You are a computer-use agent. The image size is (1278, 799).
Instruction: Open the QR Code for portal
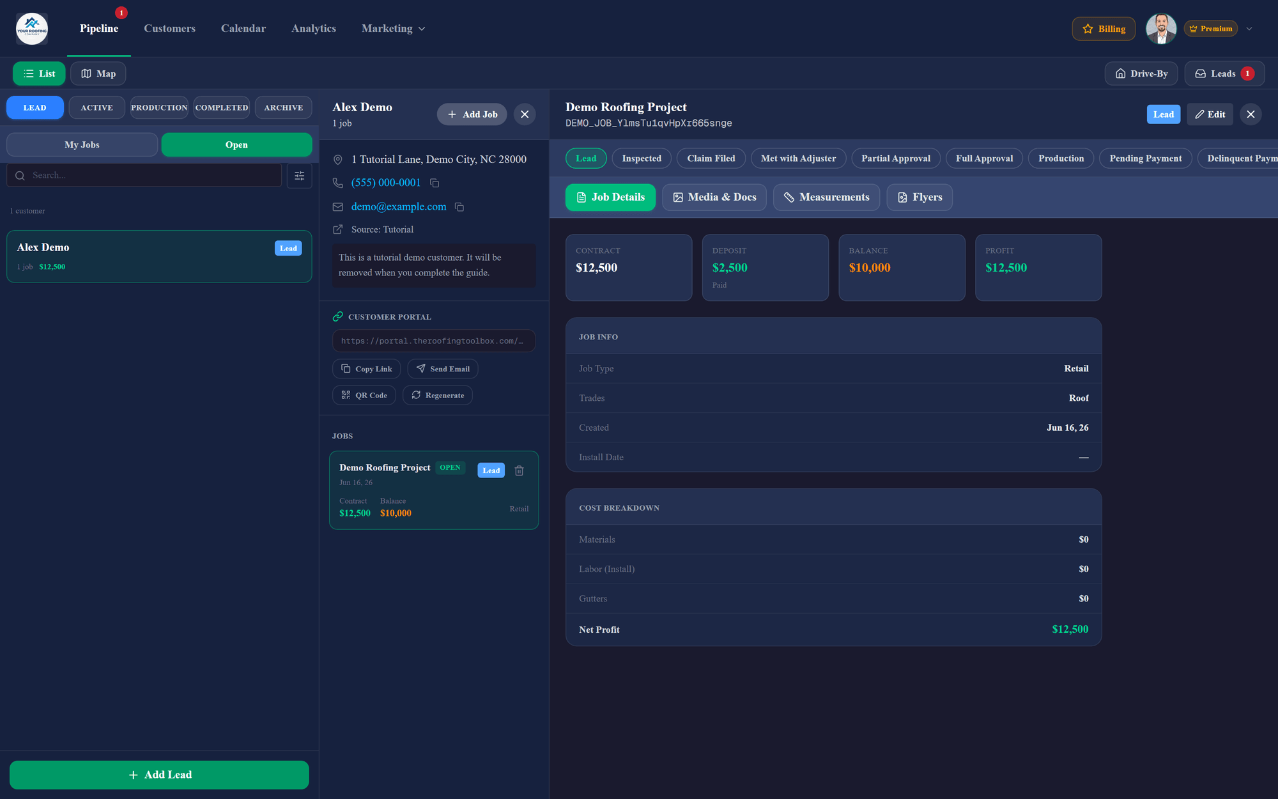tap(364, 395)
